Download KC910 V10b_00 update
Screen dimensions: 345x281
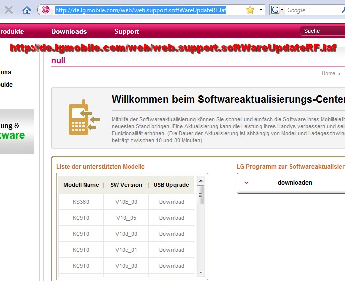point(171,266)
